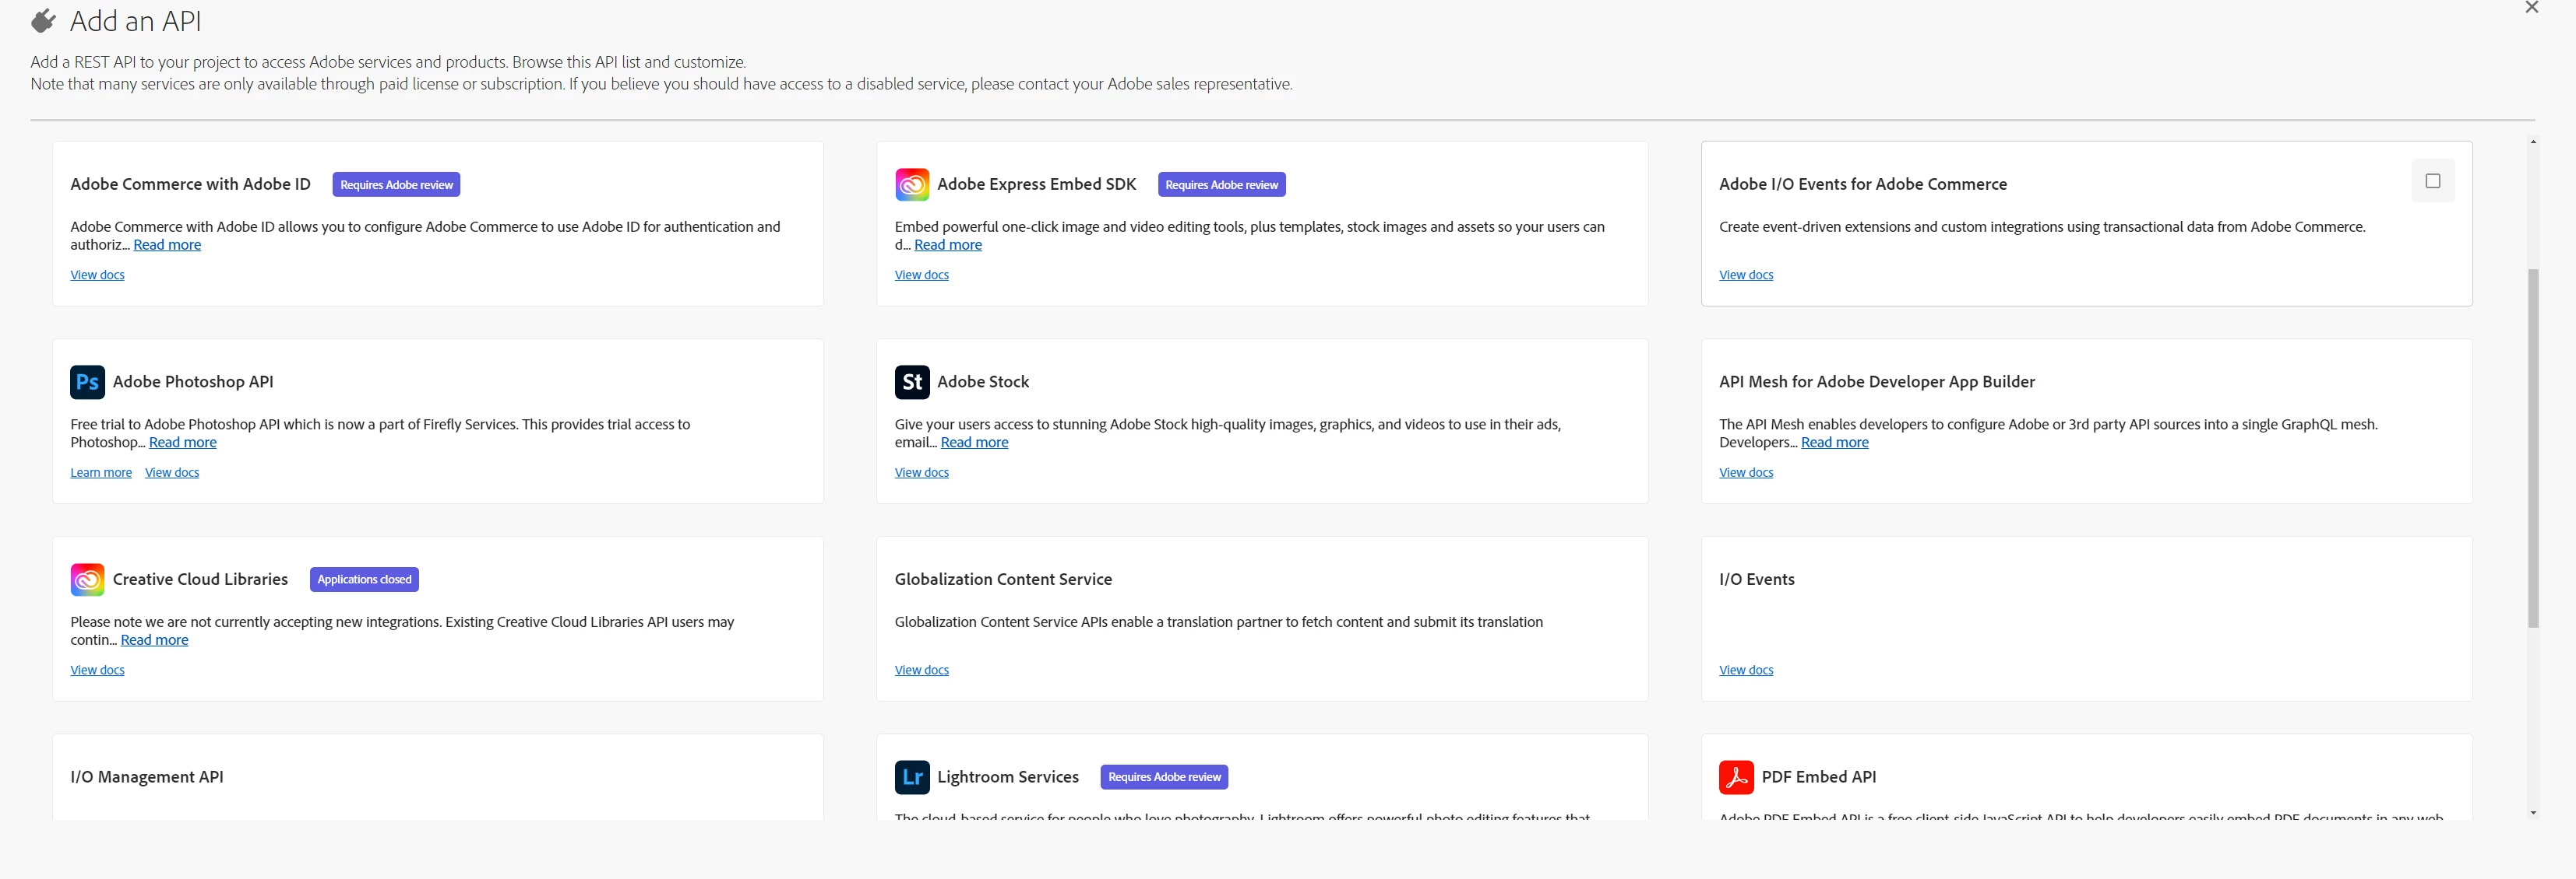Click the plug icon beside Add an API
The width and height of the screenshot is (2576, 879).
tap(43, 21)
